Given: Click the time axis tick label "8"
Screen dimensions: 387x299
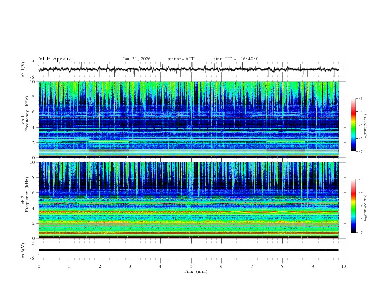Looking at the screenshot, I should tap(282, 266).
